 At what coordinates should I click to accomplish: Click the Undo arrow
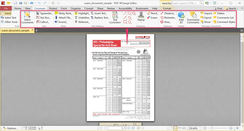coord(39,3)
